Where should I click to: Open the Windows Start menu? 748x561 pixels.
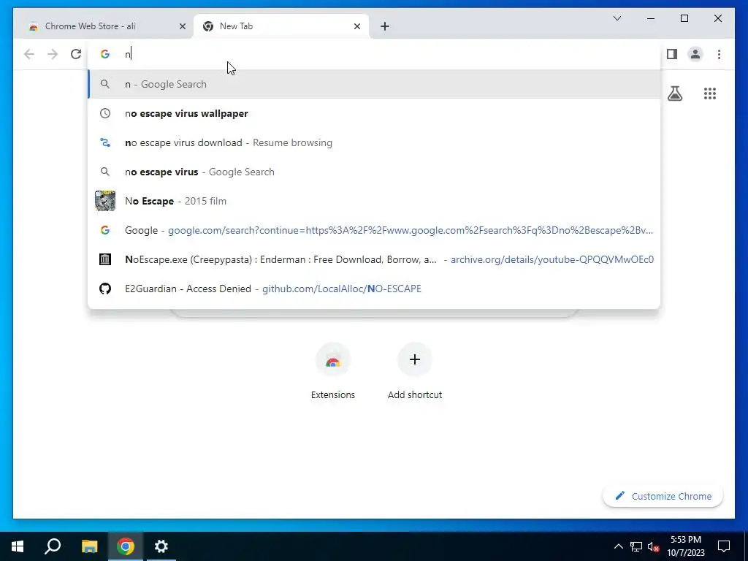tap(18, 546)
